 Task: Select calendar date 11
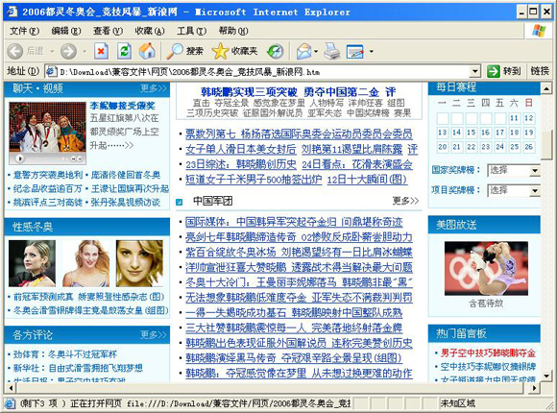pos(514,118)
